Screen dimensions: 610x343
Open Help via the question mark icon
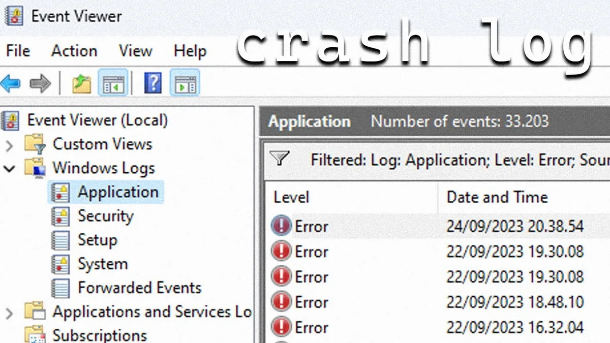click(153, 83)
